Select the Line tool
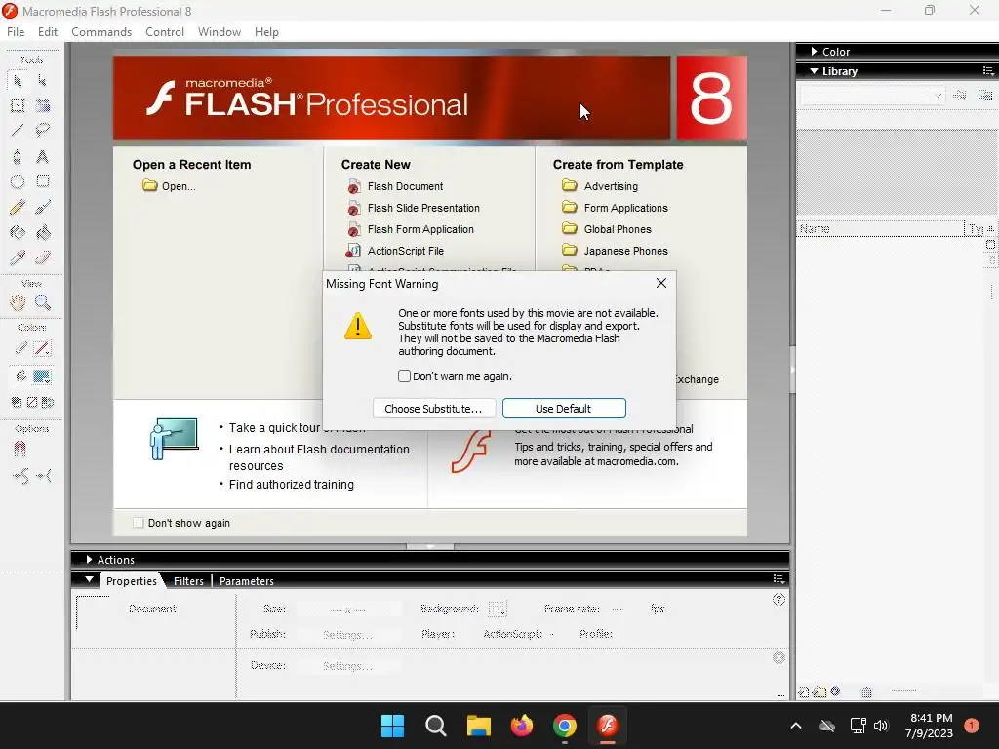Image resolution: width=999 pixels, height=749 pixels. pos(18,131)
